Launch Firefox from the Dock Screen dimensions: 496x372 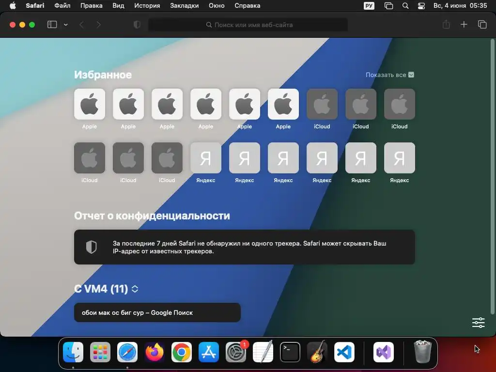155,352
